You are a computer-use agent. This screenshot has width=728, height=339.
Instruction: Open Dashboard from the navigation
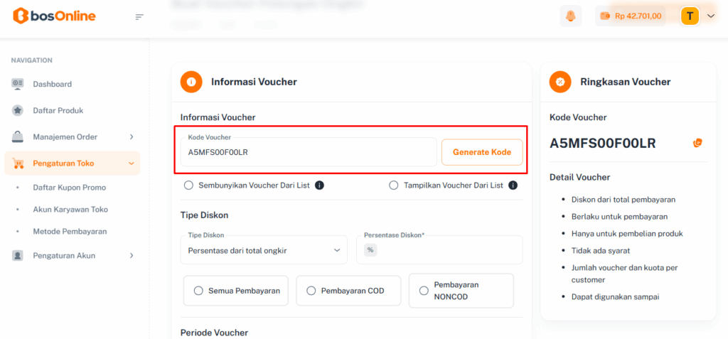point(52,84)
